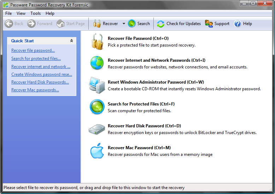Open the File menu
The height and width of the screenshot is (194, 275).
[x=8, y=13]
